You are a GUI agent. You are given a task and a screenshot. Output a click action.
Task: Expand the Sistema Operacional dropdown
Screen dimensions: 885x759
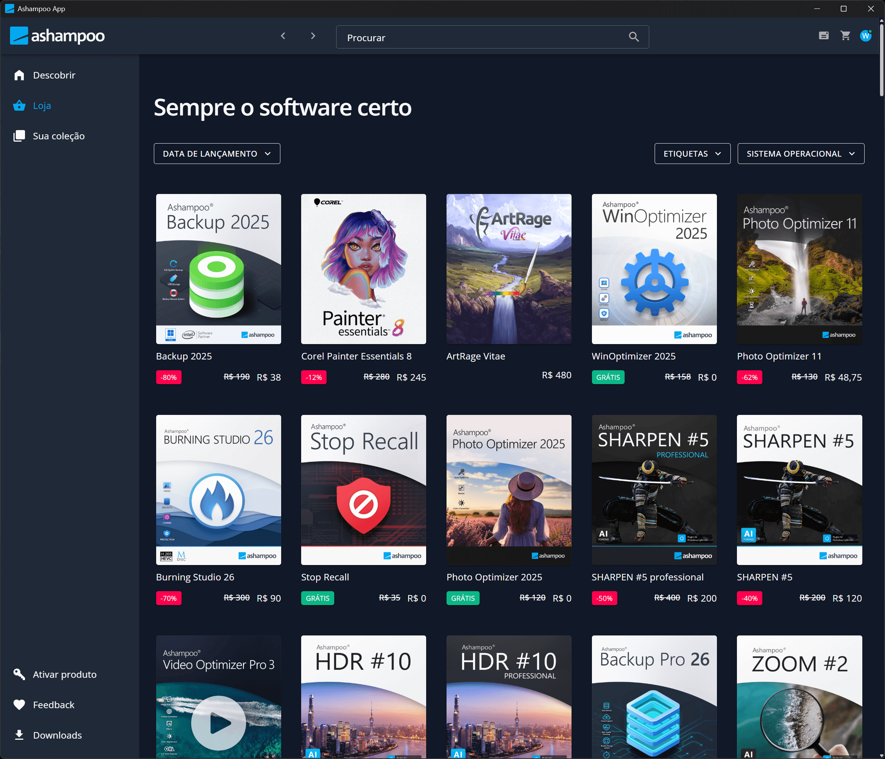[800, 154]
